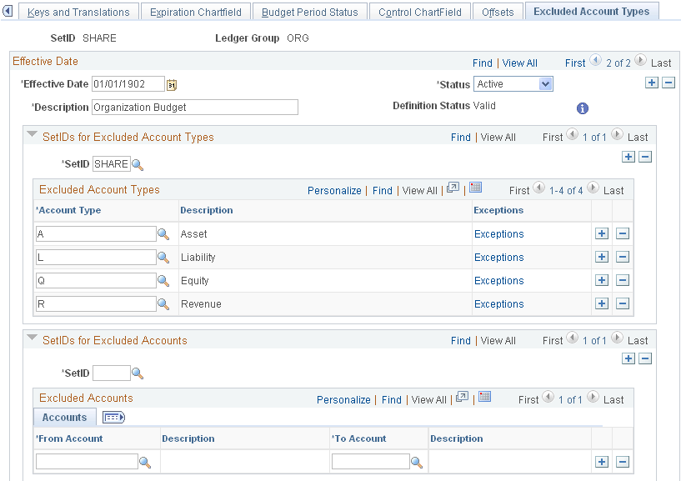The image size is (681, 481).
Task: Select the Accounts grid tab
Action: pos(64,418)
